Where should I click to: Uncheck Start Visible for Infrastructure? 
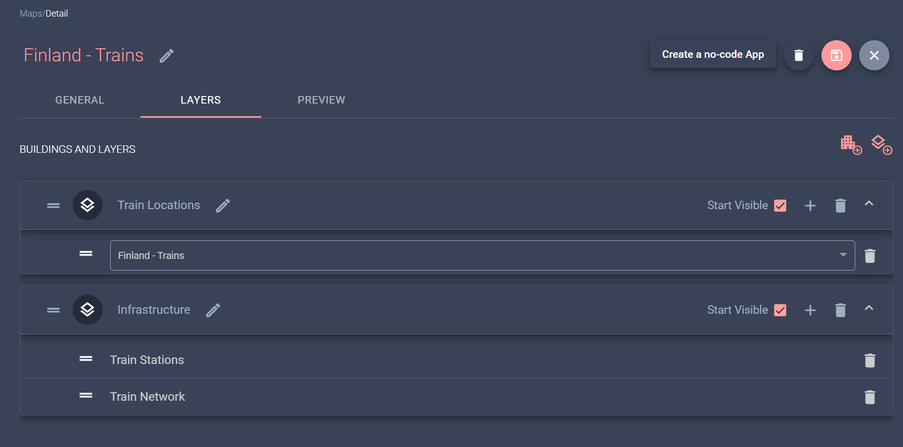[x=780, y=310]
